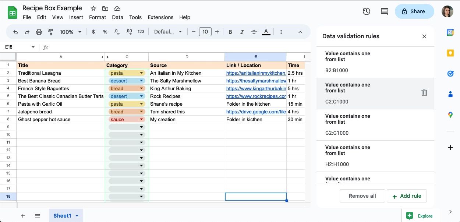Open Google Keep side panel icon

pyautogui.click(x=450, y=53)
